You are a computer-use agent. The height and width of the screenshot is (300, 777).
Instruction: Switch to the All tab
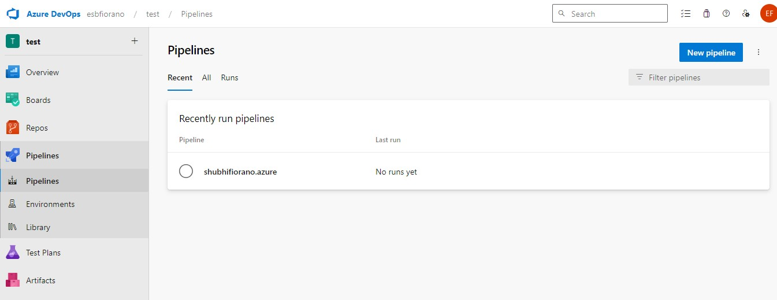[206, 77]
